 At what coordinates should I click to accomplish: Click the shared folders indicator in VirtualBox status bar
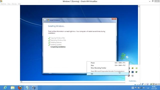145,84
